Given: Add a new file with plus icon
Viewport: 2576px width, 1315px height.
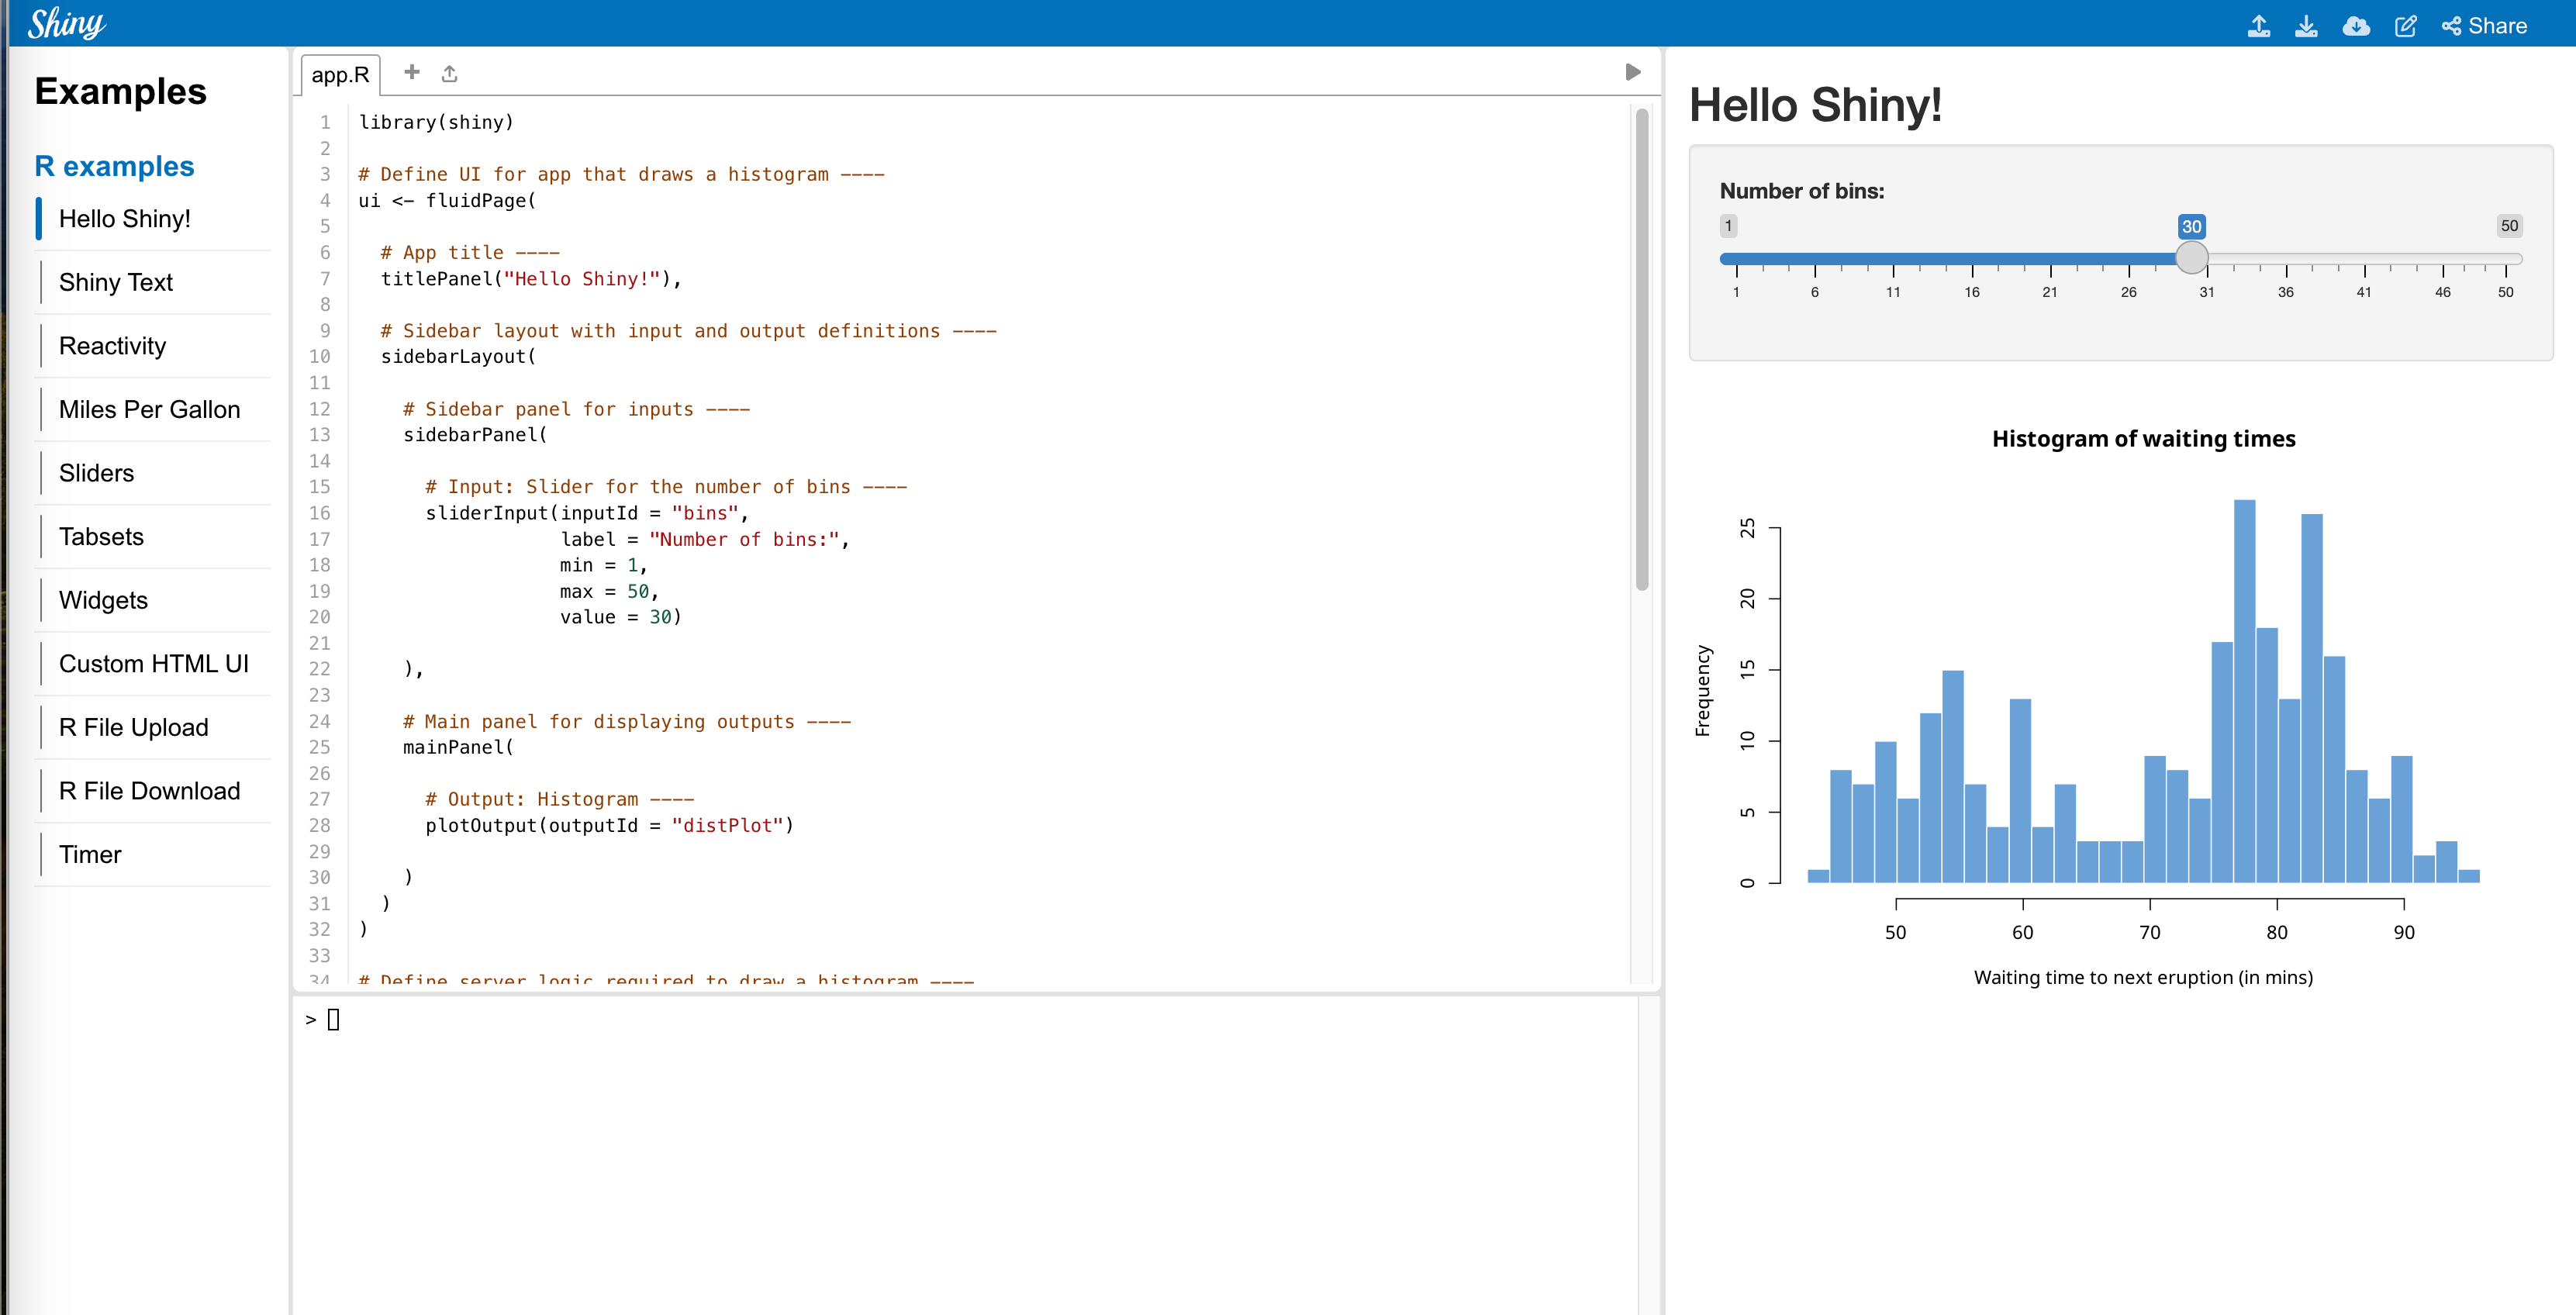Looking at the screenshot, I should pos(411,72).
